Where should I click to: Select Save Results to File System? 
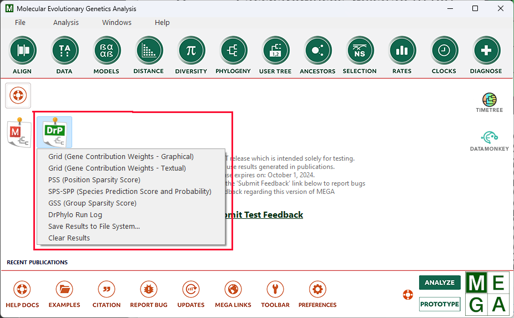pos(94,226)
